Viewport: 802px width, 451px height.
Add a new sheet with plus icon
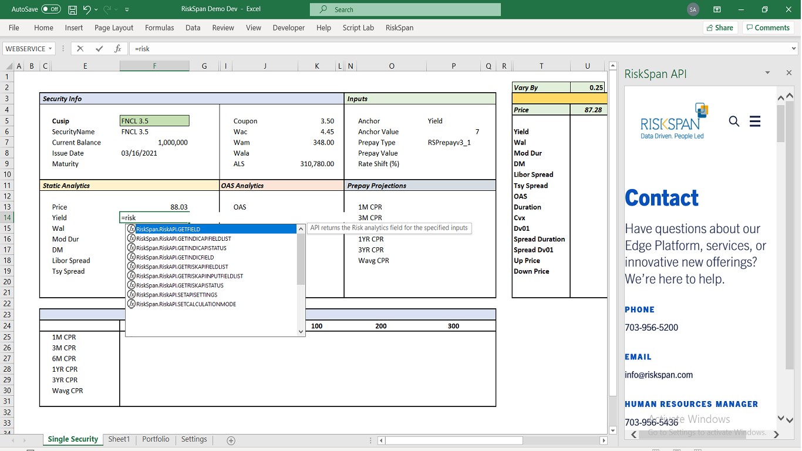[x=231, y=440]
